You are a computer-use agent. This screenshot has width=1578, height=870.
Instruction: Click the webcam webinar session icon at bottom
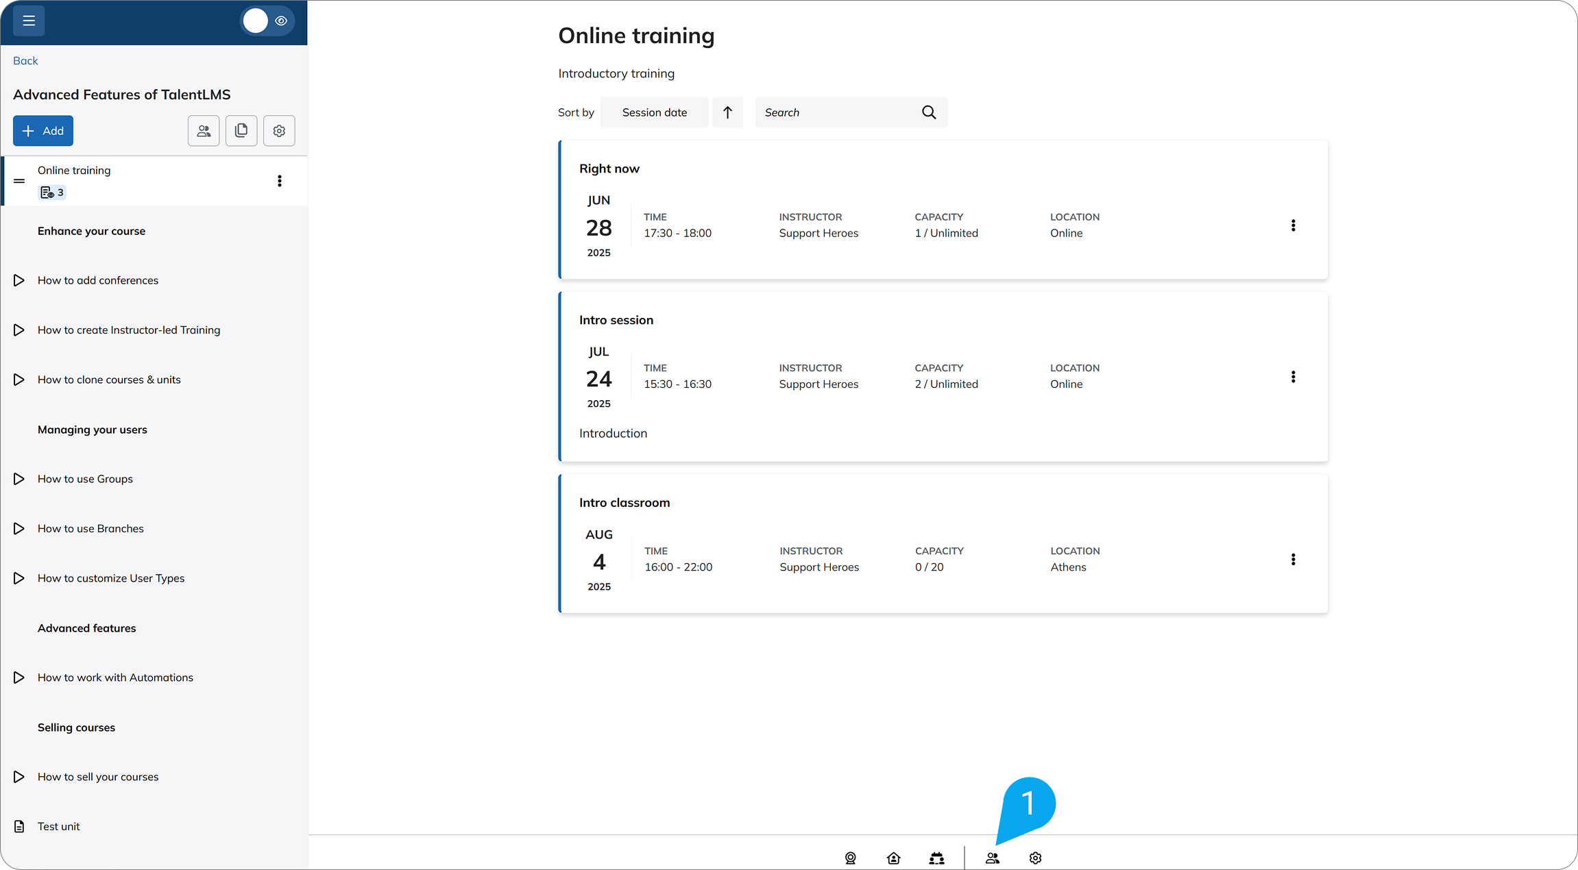pos(851,858)
